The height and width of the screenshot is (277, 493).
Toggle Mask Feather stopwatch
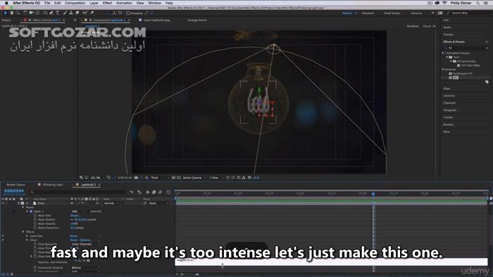tap(35, 219)
